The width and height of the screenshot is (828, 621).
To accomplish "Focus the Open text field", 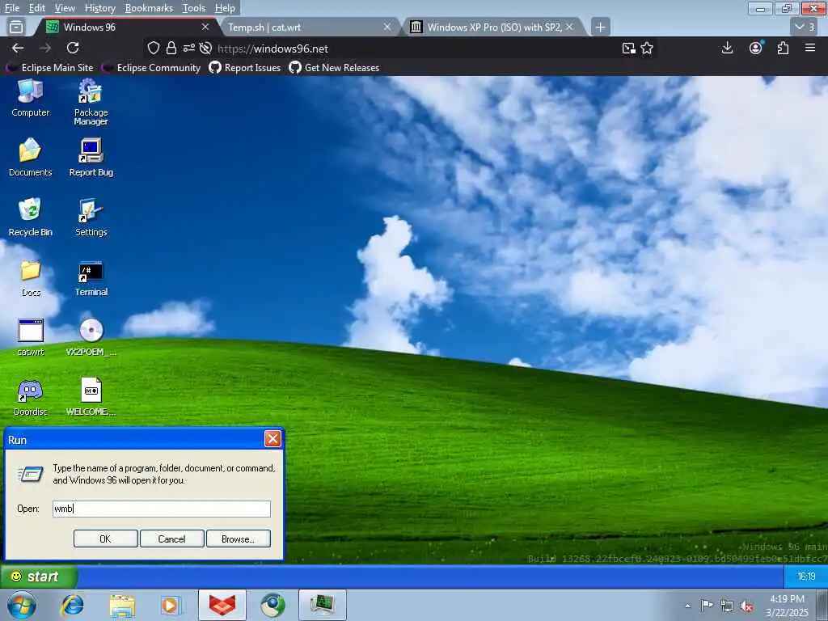I will 162,509.
